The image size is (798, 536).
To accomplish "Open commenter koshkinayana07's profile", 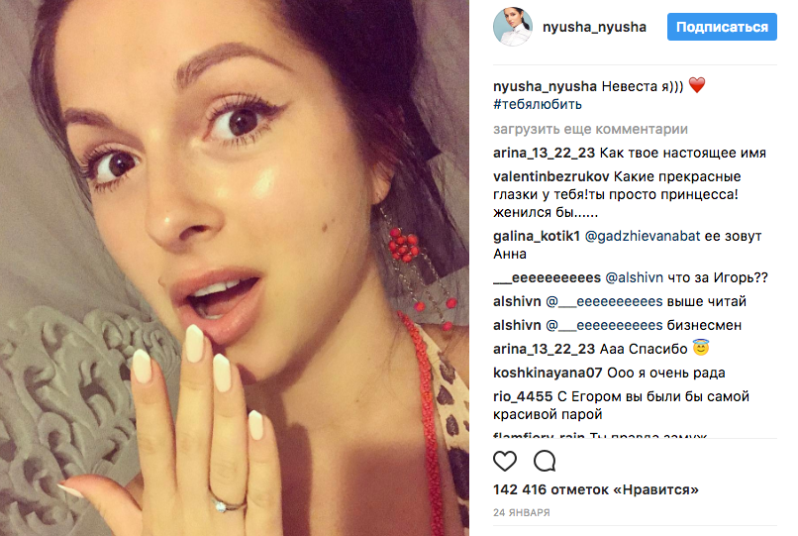I will 548,373.
